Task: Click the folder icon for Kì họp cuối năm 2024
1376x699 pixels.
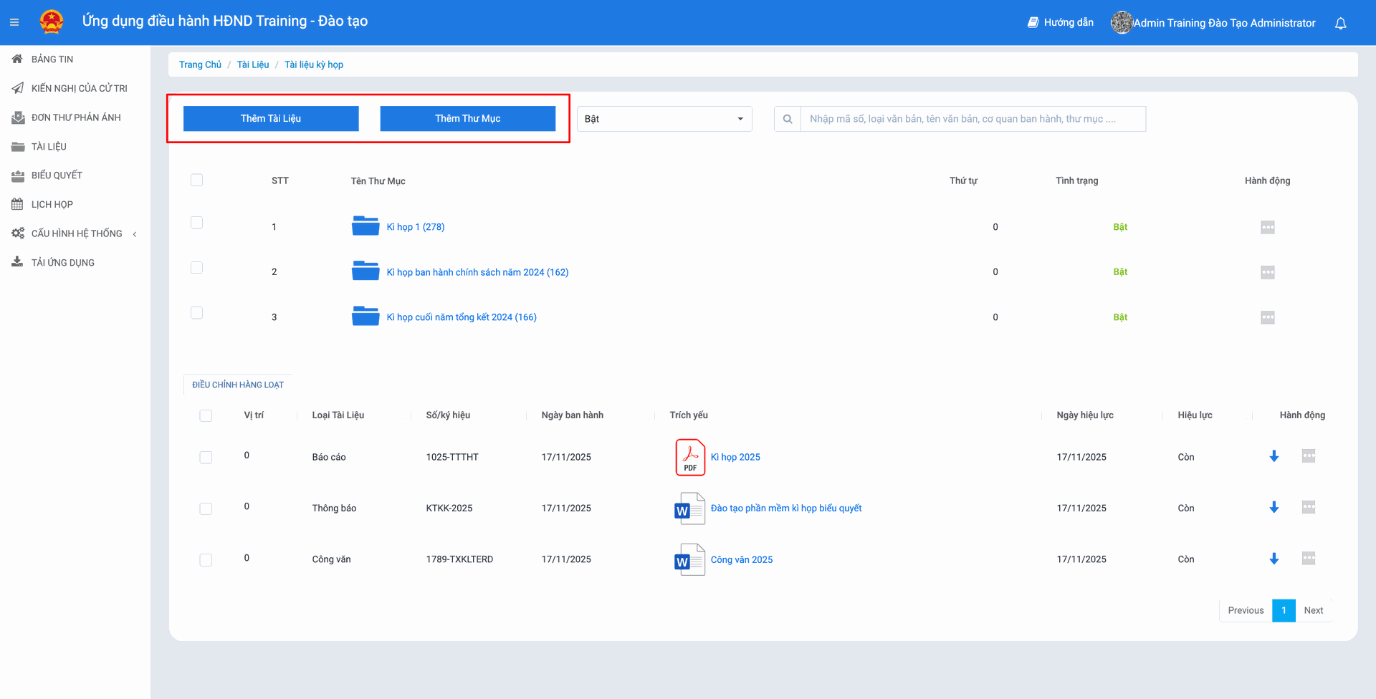Action: pyautogui.click(x=365, y=317)
